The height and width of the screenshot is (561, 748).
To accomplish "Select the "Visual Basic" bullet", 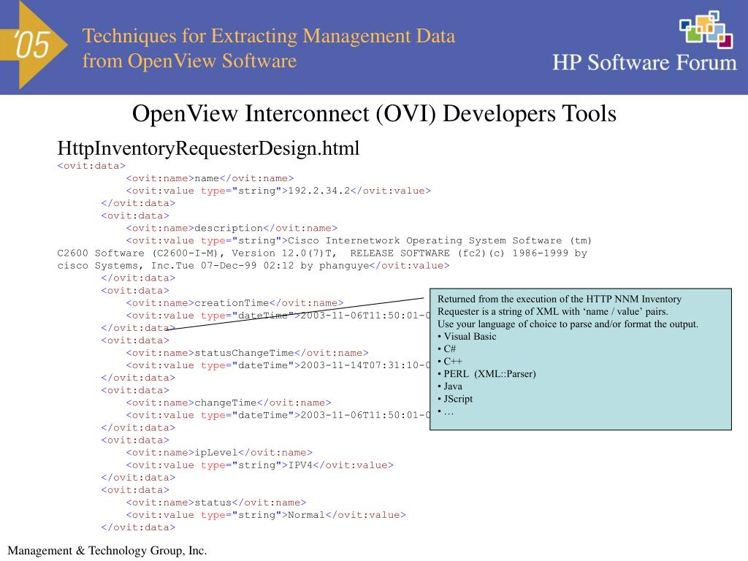I will (467, 336).
